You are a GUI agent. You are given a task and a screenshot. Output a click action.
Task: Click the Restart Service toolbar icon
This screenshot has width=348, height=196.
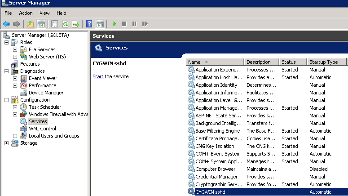pyautogui.click(x=145, y=24)
